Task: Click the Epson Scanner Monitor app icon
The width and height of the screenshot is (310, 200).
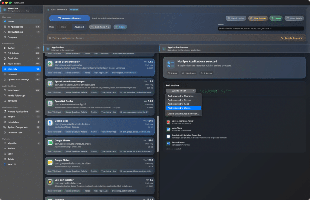Action: [50, 64]
